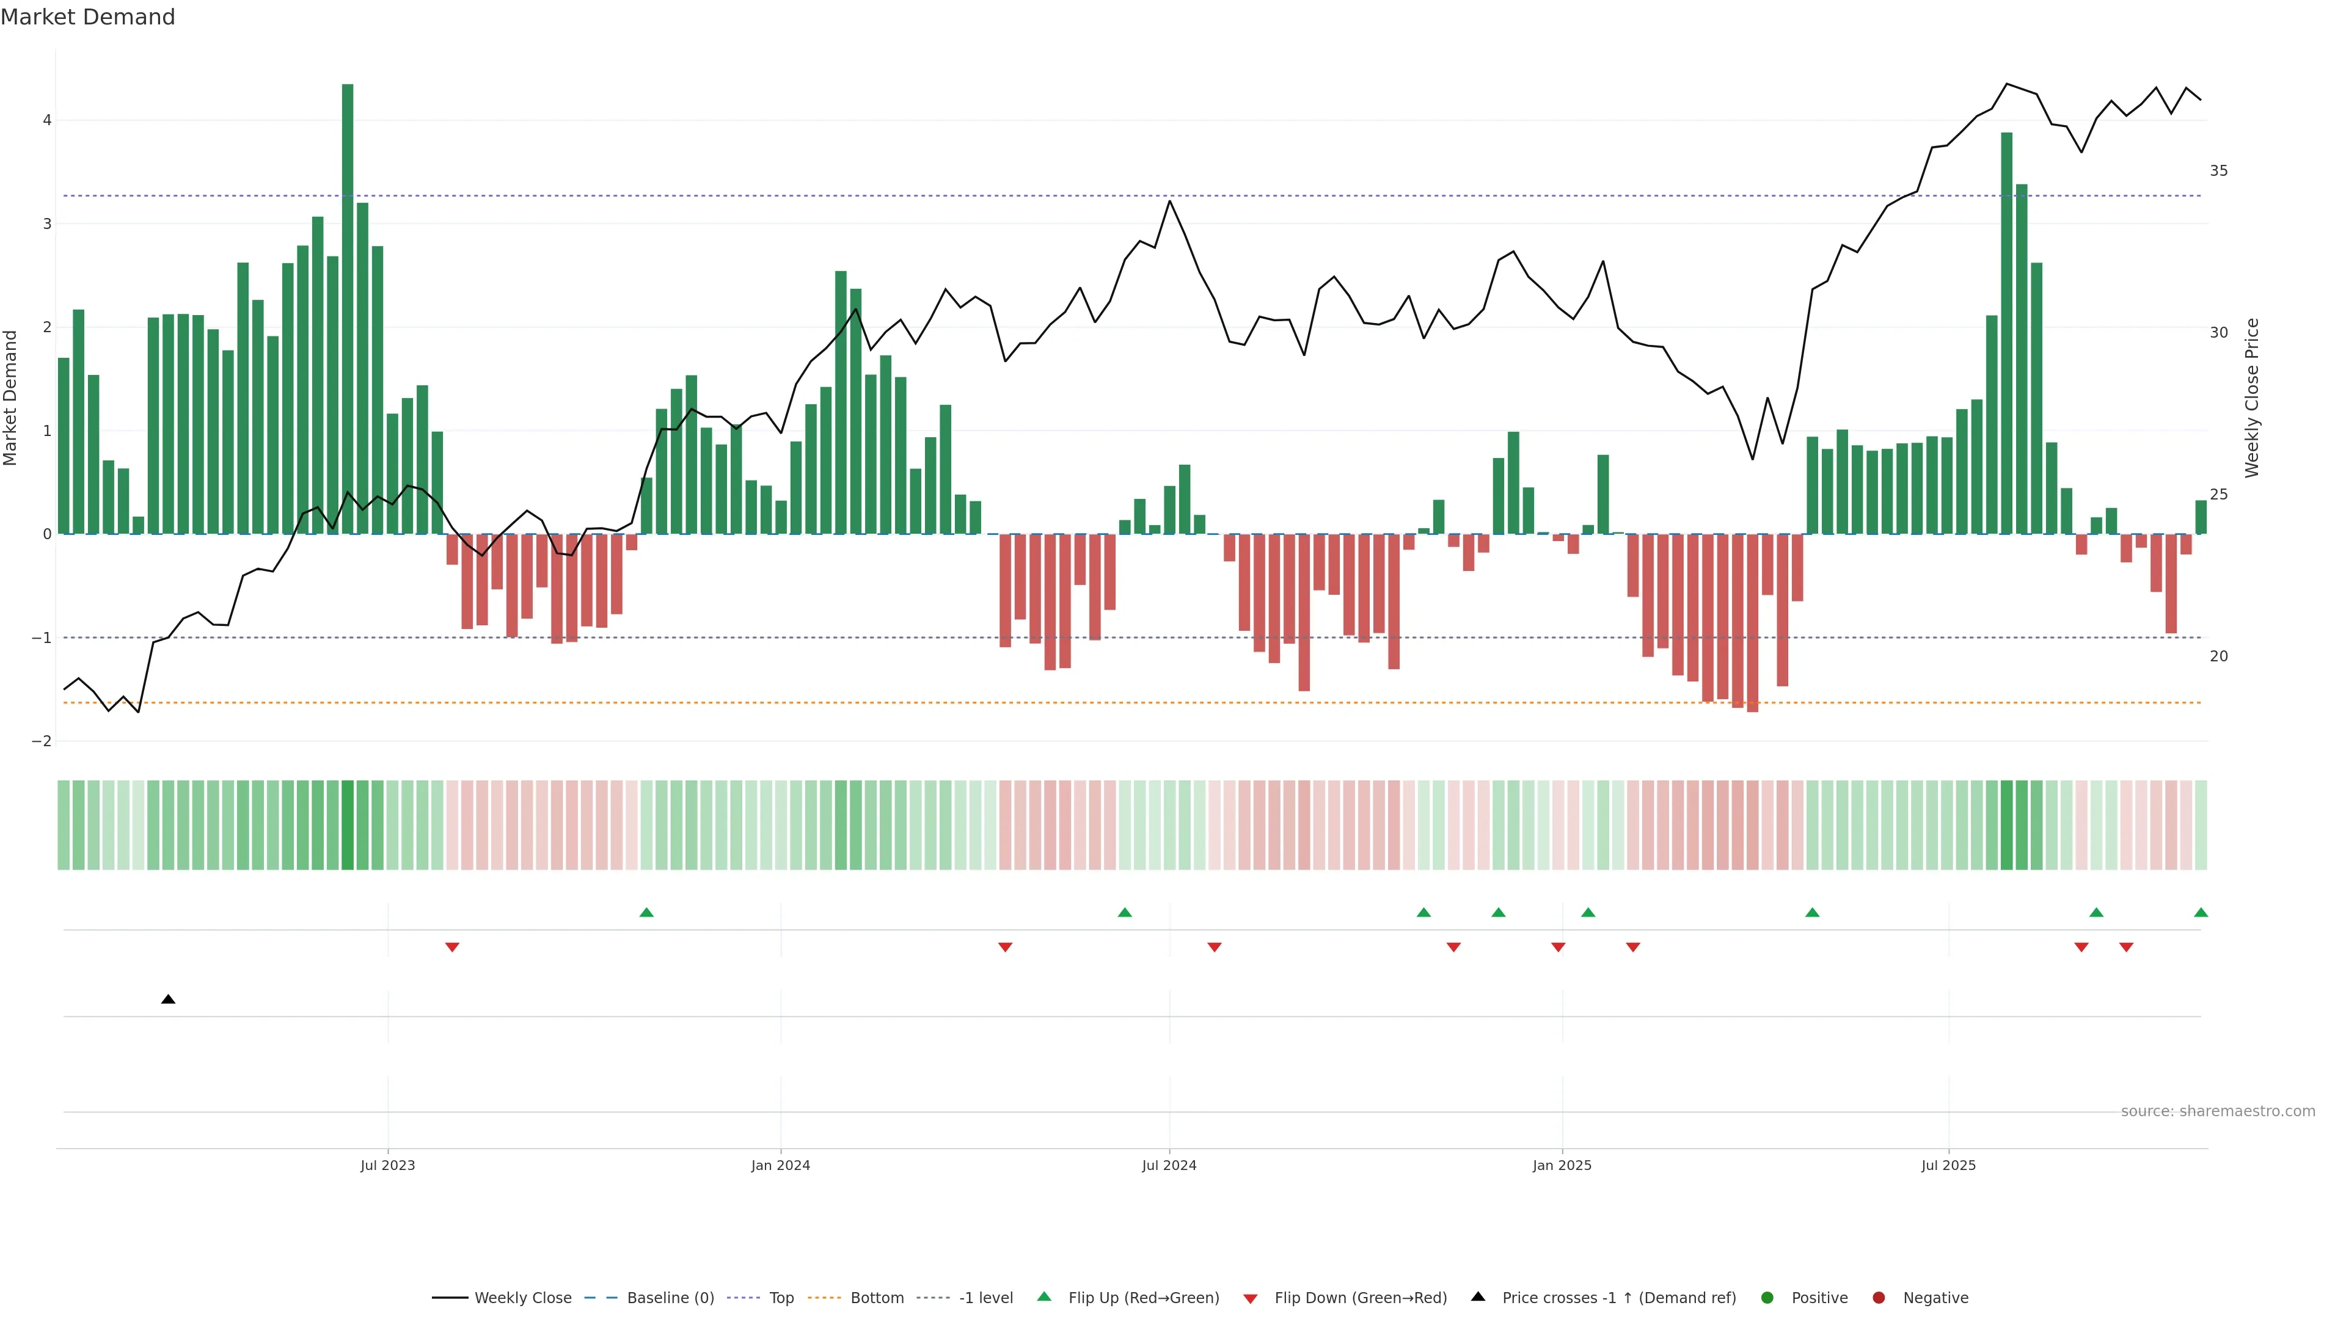Click the first red flip-down triangle marker

click(451, 948)
